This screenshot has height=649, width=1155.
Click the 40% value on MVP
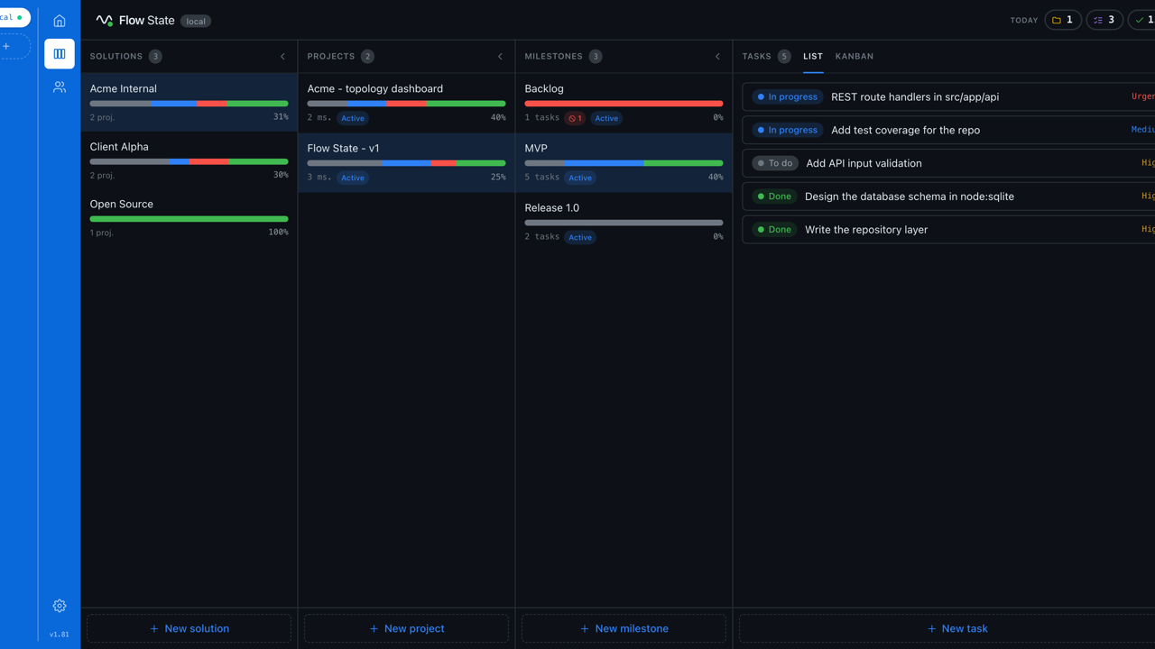click(x=716, y=178)
